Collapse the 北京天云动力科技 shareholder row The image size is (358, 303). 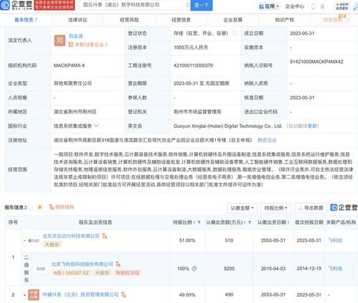[x=24, y=241]
